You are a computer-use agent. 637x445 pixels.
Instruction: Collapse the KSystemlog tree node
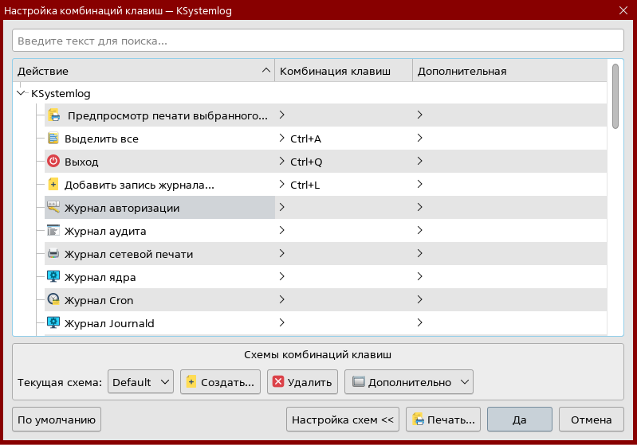[x=21, y=93]
